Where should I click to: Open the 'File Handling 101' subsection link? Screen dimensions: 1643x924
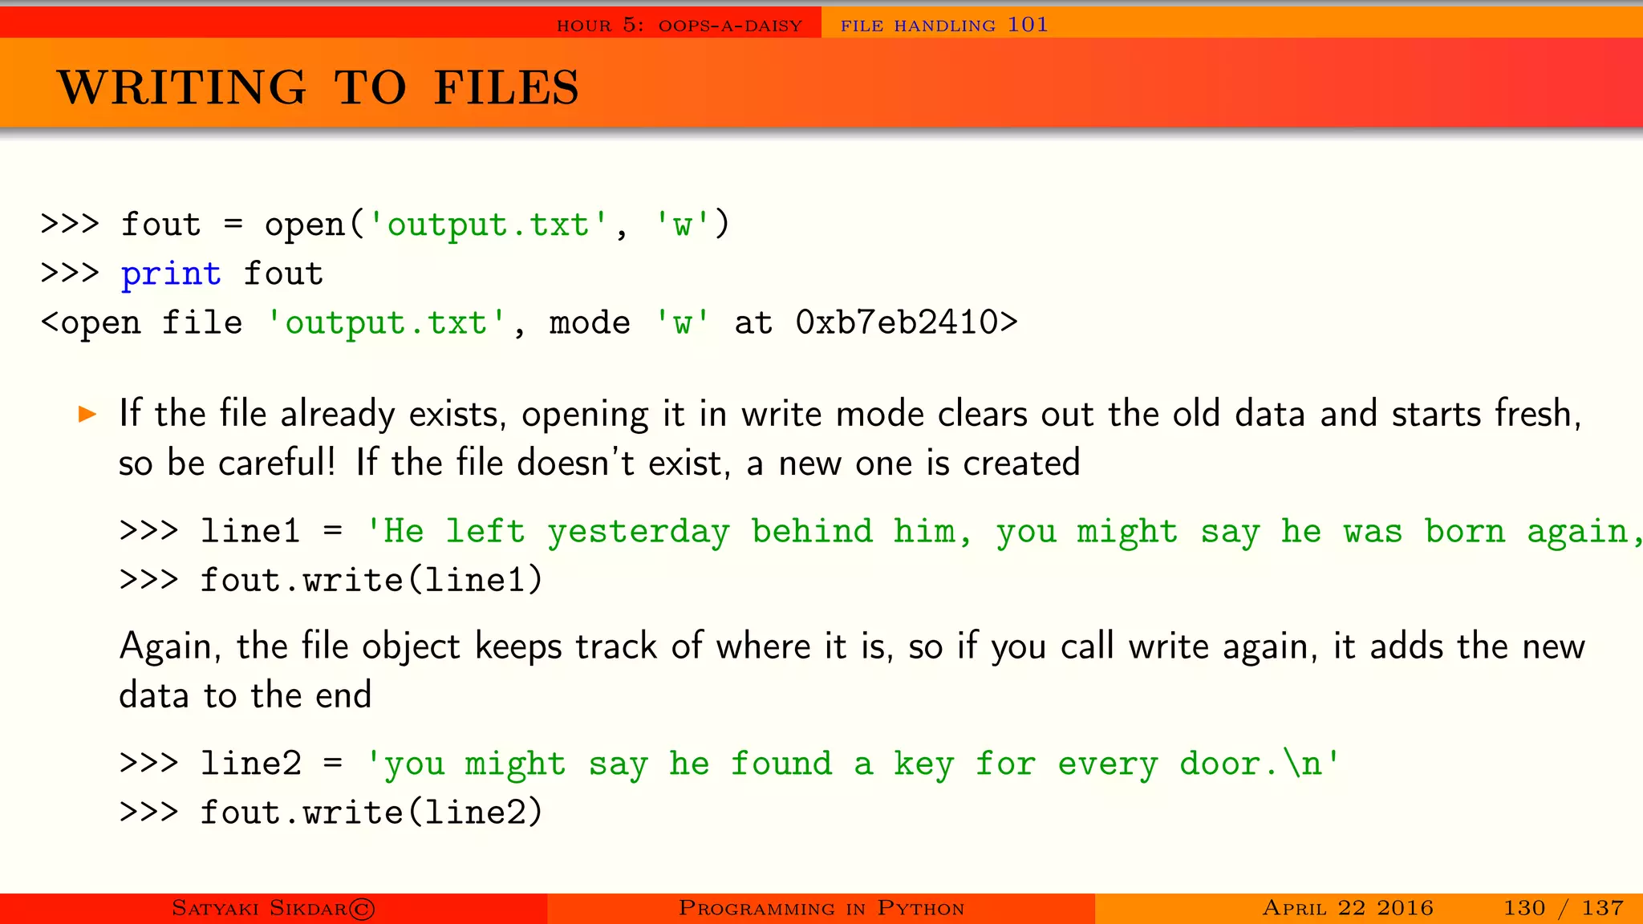tap(944, 25)
